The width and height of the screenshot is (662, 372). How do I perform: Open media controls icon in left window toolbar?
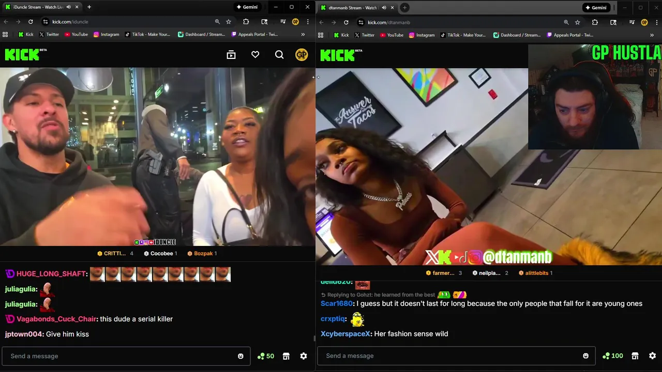tap(283, 22)
